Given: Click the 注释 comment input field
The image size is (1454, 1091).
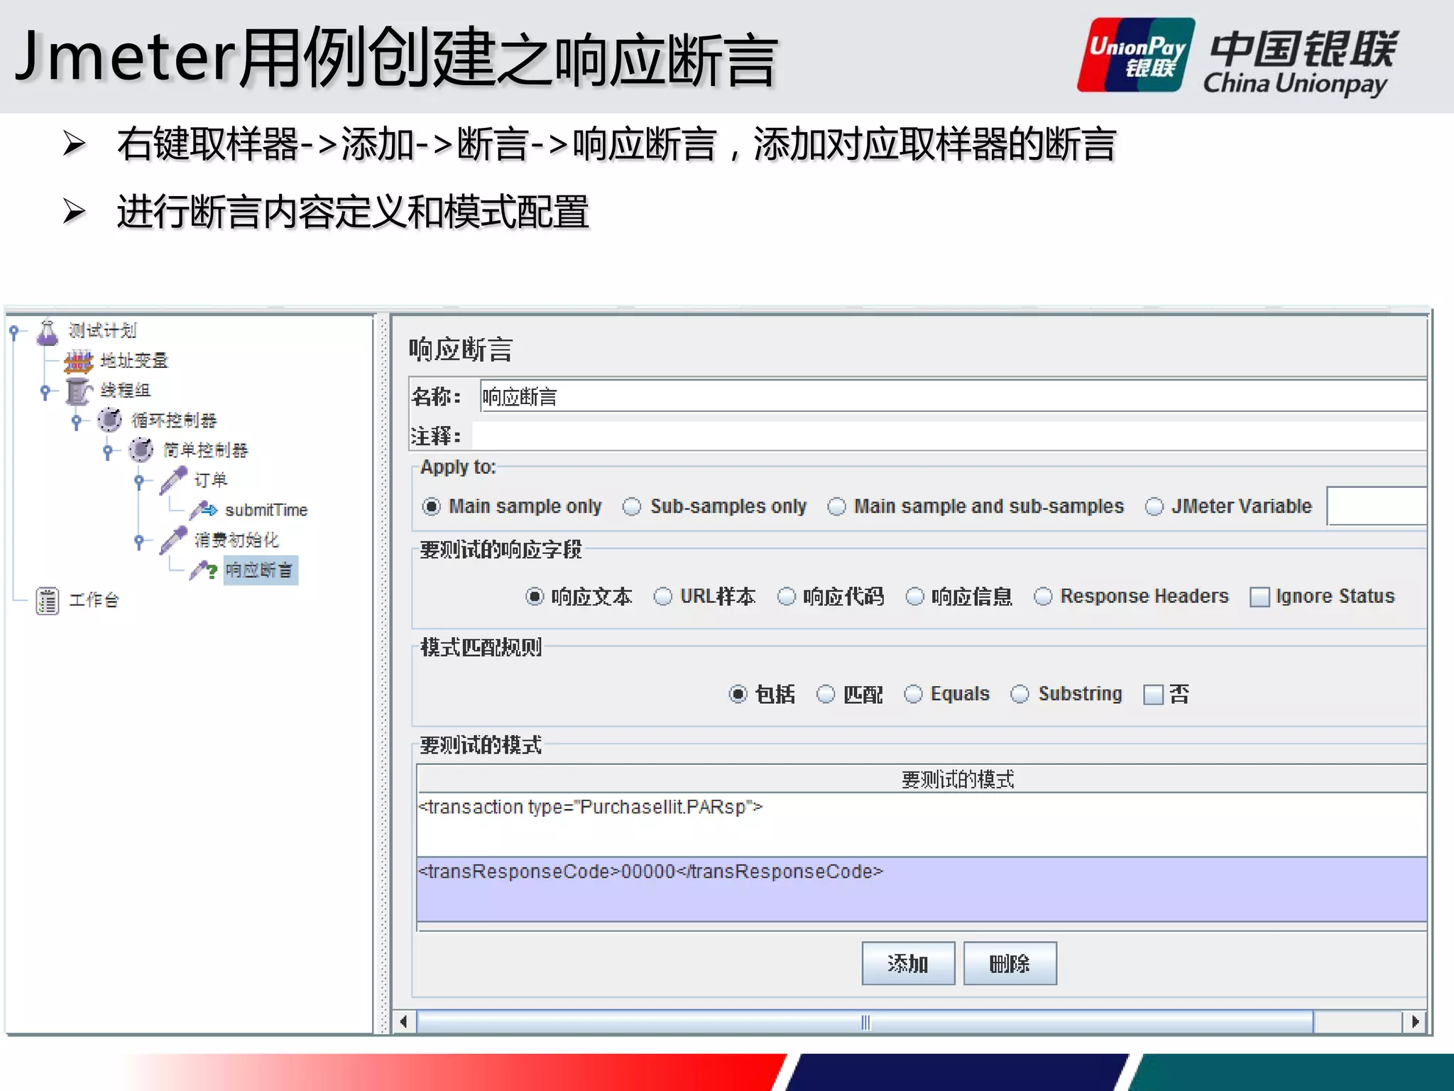Looking at the screenshot, I should coord(950,435).
